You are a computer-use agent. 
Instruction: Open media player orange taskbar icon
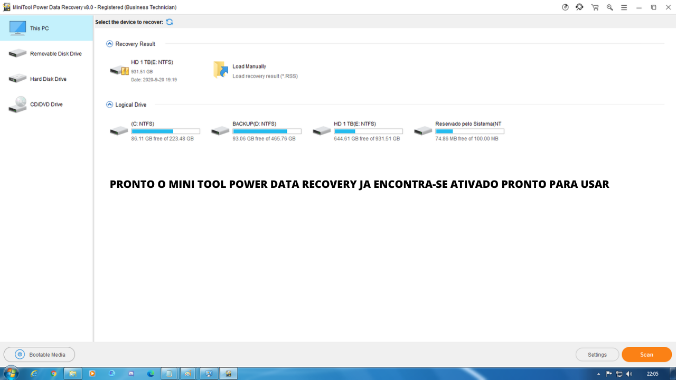(x=92, y=374)
